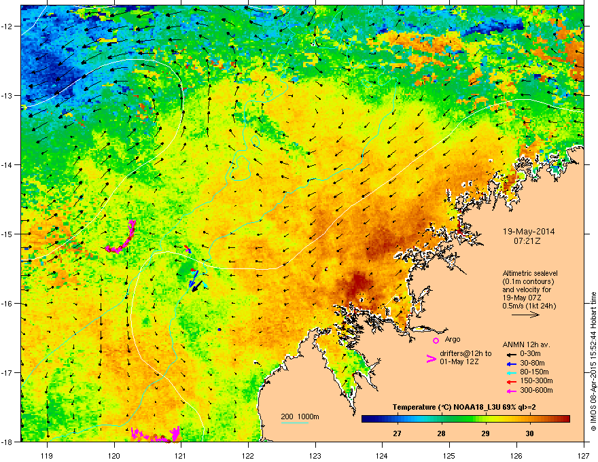Click the longitude axis label 121

tap(181, 456)
